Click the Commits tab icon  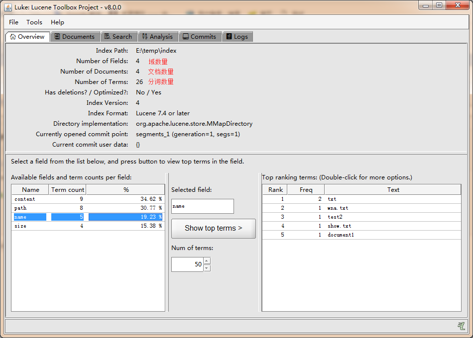click(186, 36)
